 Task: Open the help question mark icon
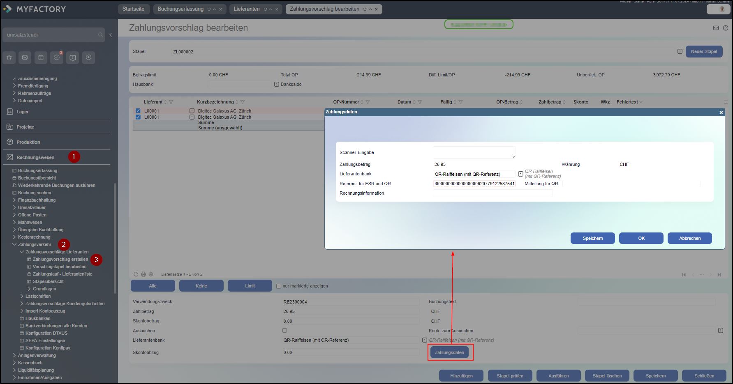click(x=726, y=28)
